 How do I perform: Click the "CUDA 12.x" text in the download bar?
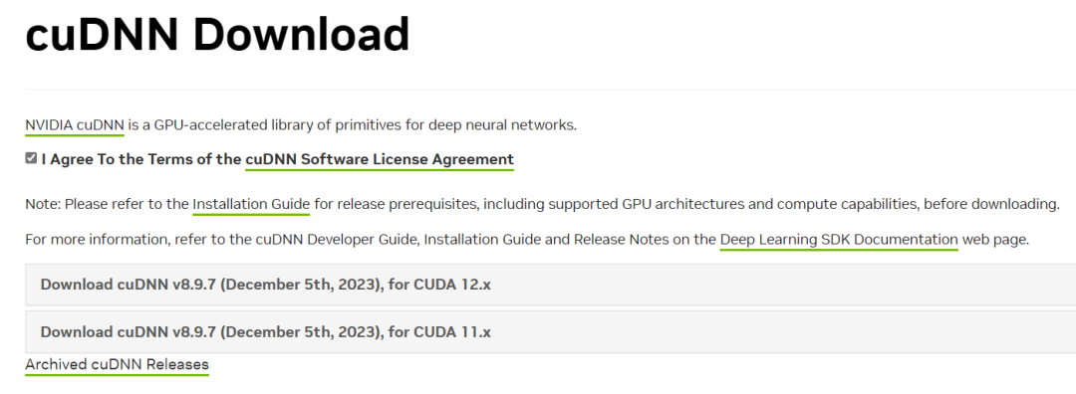pos(452,285)
